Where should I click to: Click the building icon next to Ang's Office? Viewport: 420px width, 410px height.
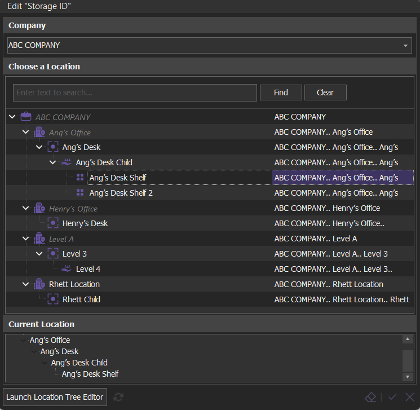click(39, 133)
